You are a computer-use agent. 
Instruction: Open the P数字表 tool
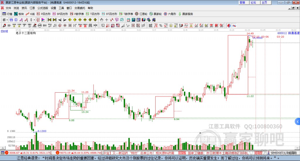pyautogui.click(x=77, y=14)
